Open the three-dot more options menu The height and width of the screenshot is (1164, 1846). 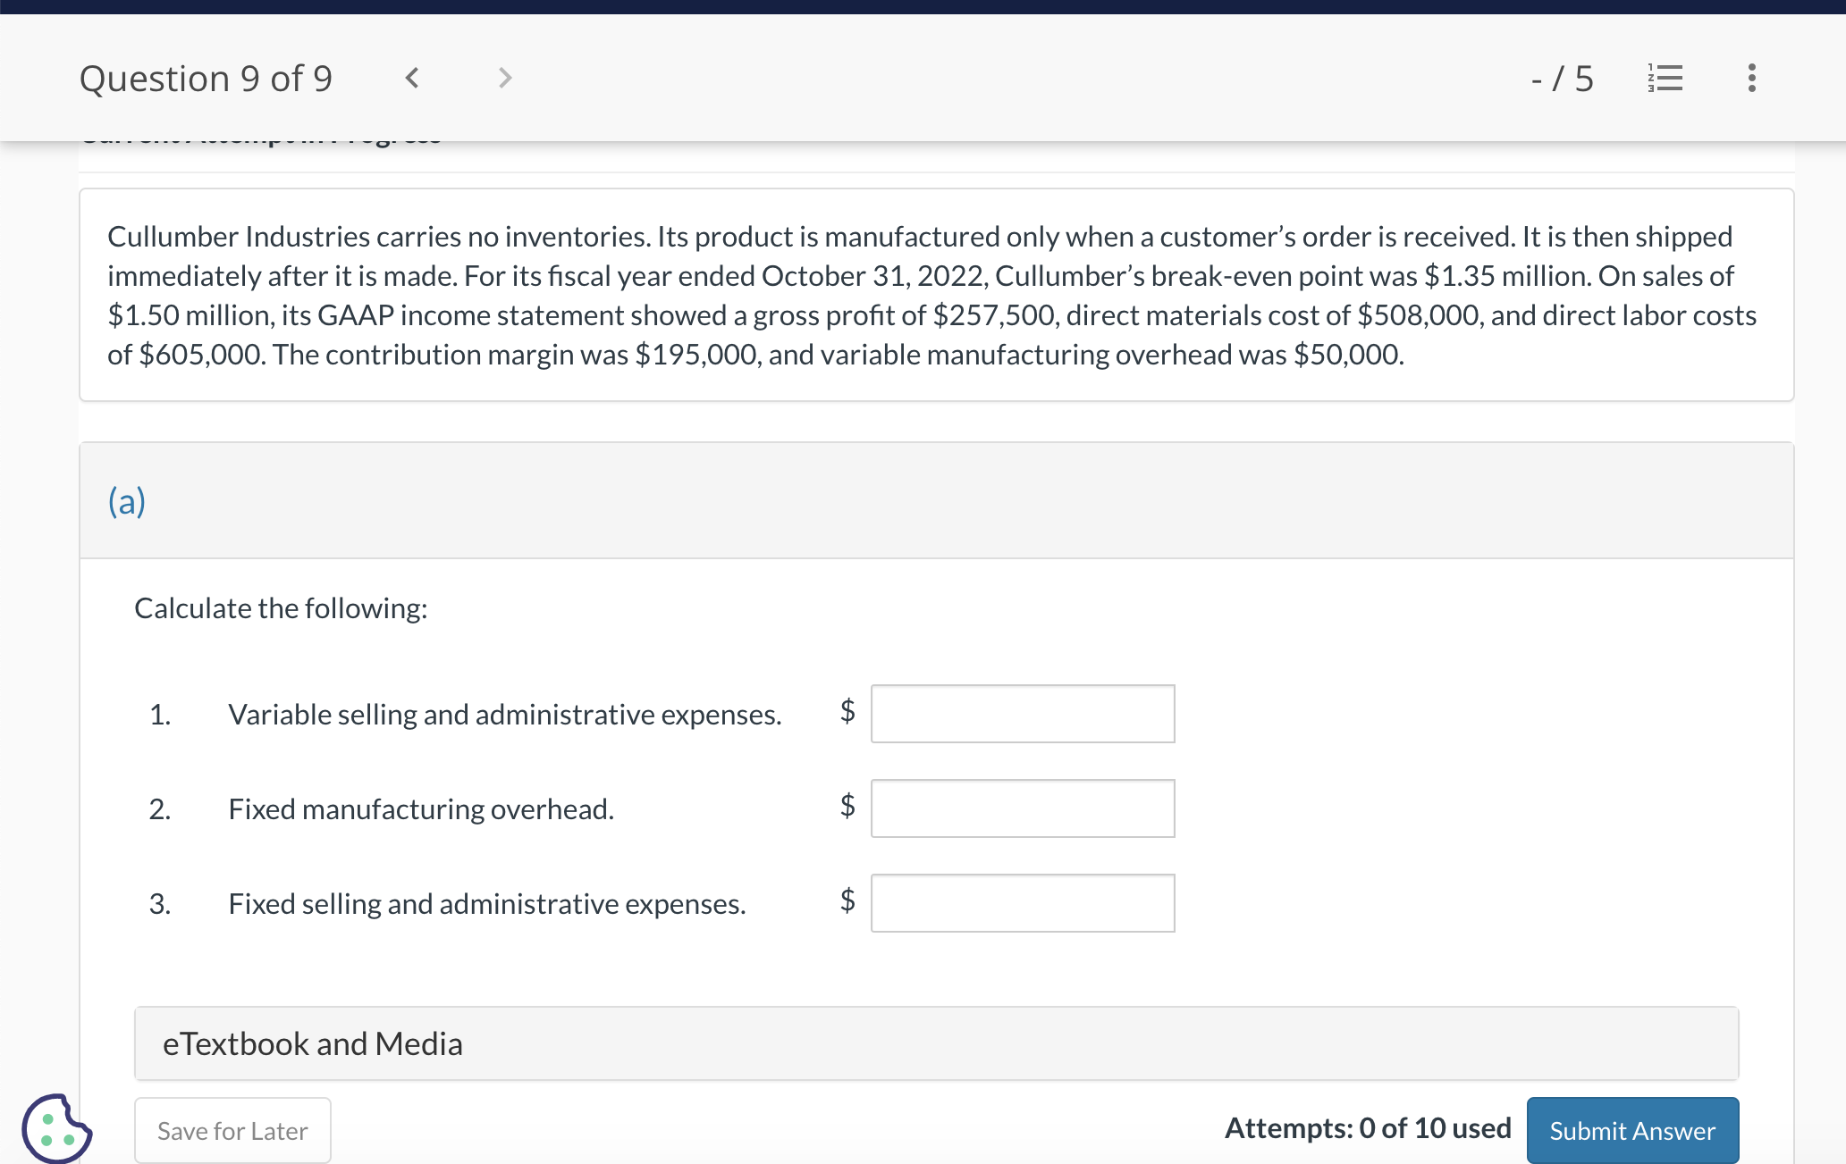(1751, 79)
